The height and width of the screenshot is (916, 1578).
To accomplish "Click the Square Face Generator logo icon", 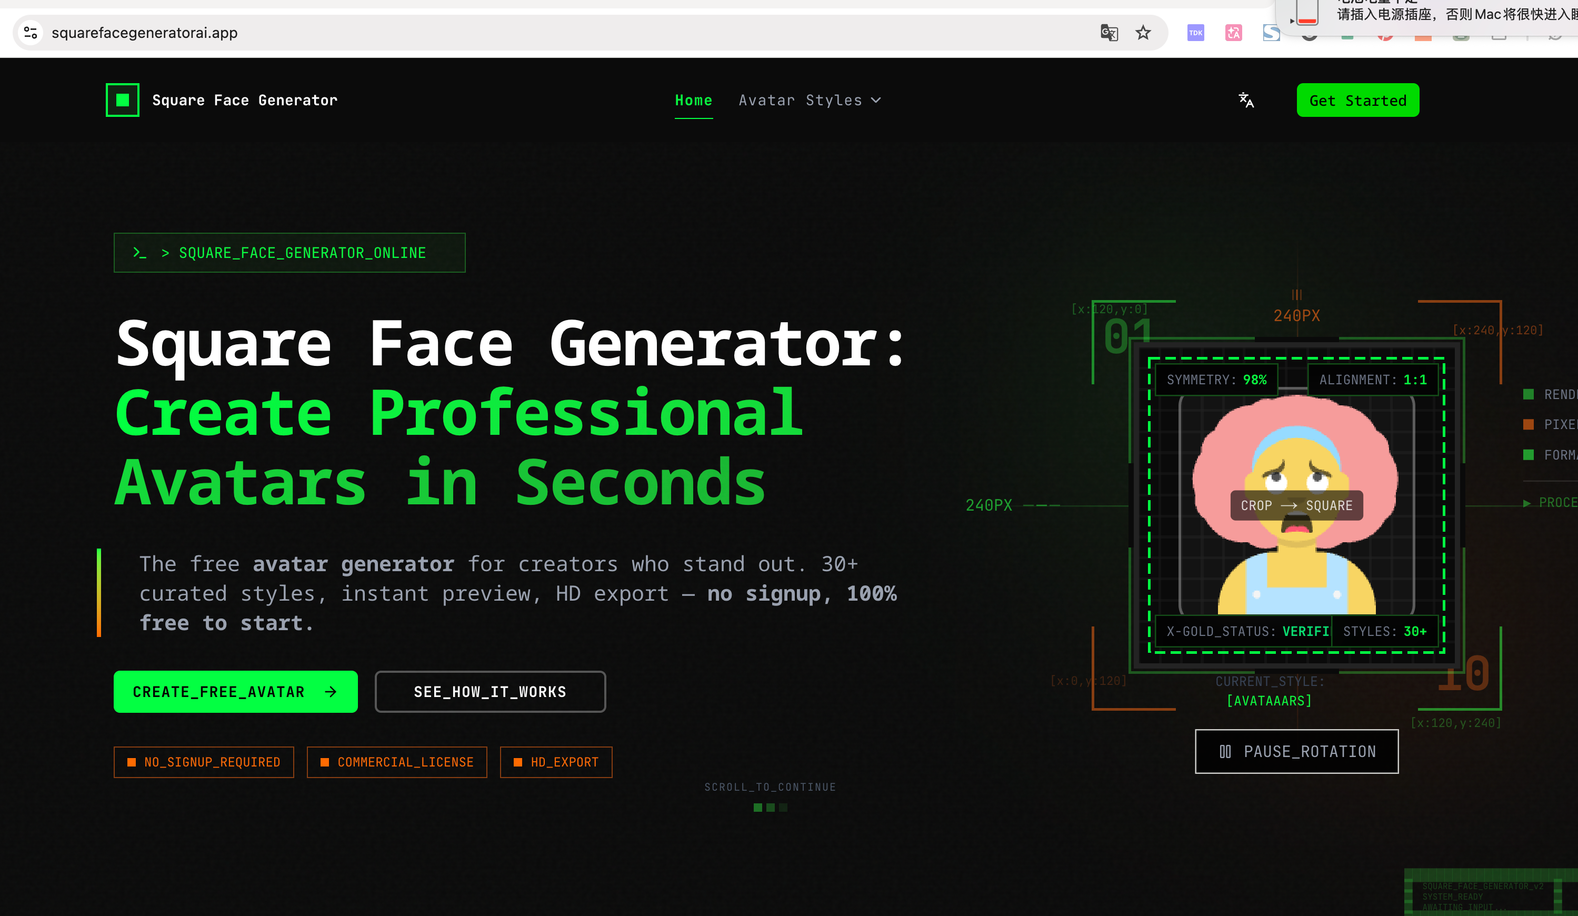I will (122, 99).
